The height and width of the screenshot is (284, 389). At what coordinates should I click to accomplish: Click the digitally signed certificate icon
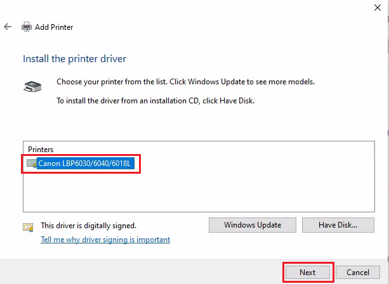tap(28, 226)
